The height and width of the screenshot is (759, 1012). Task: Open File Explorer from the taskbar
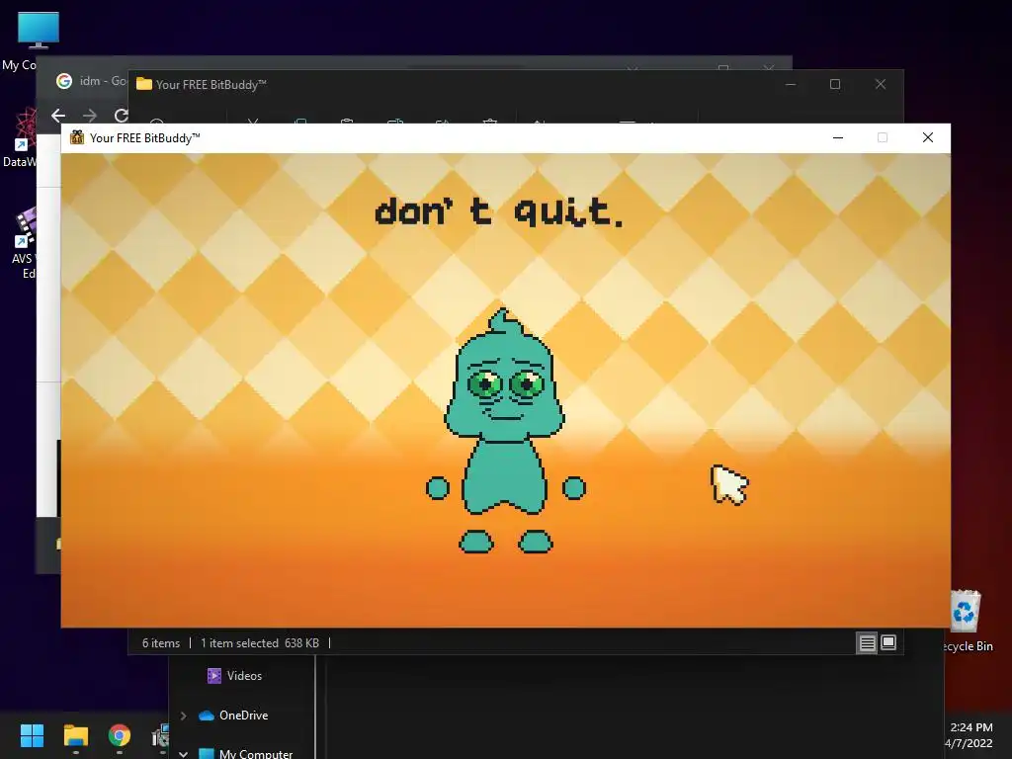click(75, 735)
